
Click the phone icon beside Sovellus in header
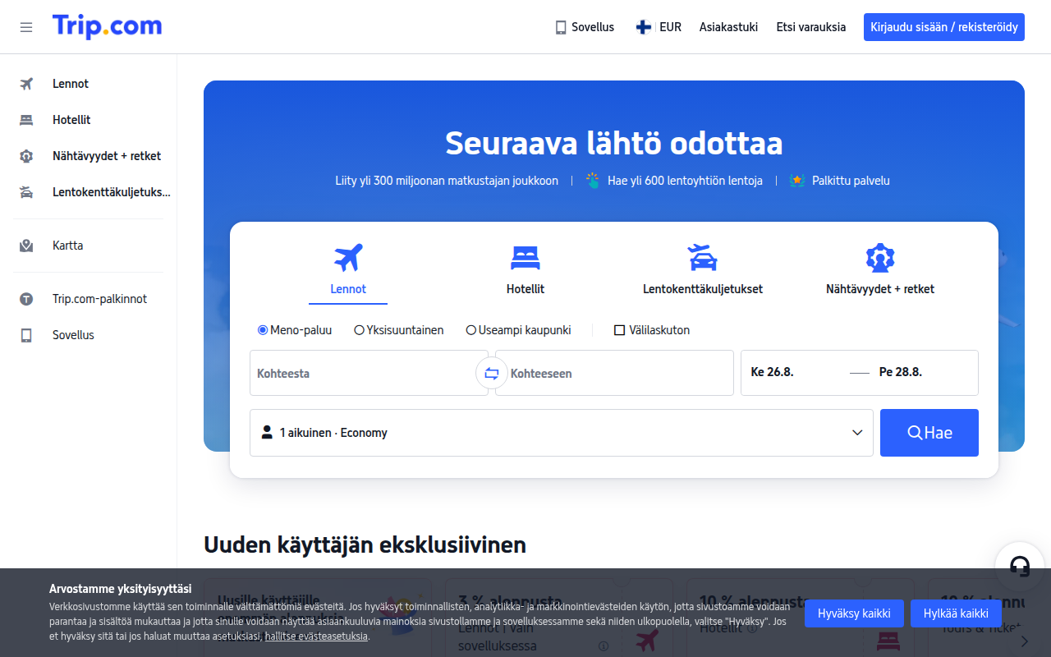pos(561,27)
